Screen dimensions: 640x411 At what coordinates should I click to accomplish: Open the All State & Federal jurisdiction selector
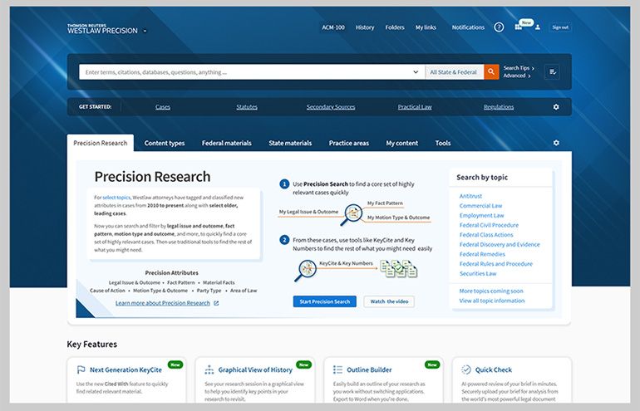pos(453,72)
